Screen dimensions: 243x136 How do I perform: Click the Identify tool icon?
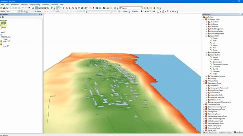(x=97, y=8)
